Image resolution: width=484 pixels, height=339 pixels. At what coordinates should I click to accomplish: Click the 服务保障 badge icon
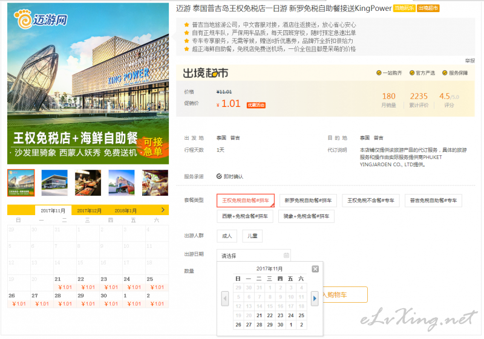point(445,73)
